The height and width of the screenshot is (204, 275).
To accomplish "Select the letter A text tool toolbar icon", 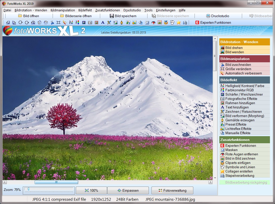I will pyautogui.click(x=103, y=22).
